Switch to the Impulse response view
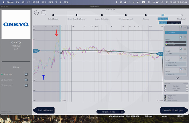 pos(174,23)
